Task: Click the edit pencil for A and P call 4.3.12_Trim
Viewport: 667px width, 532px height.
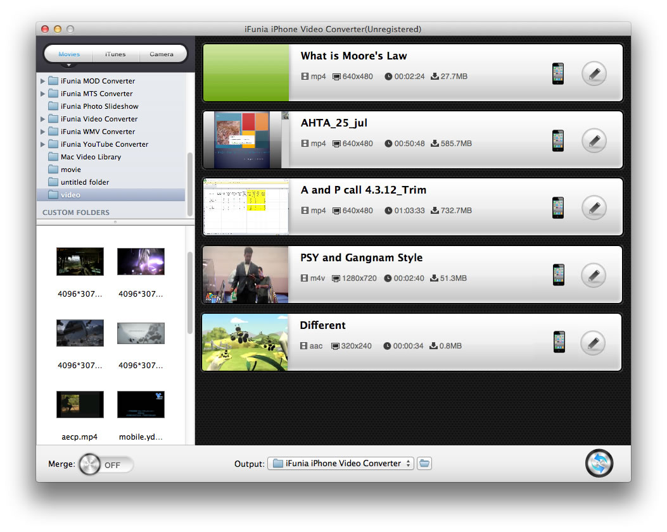Action: [x=594, y=207]
